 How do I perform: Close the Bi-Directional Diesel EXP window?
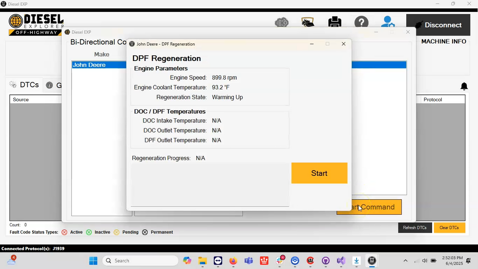pyautogui.click(x=407, y=32)
